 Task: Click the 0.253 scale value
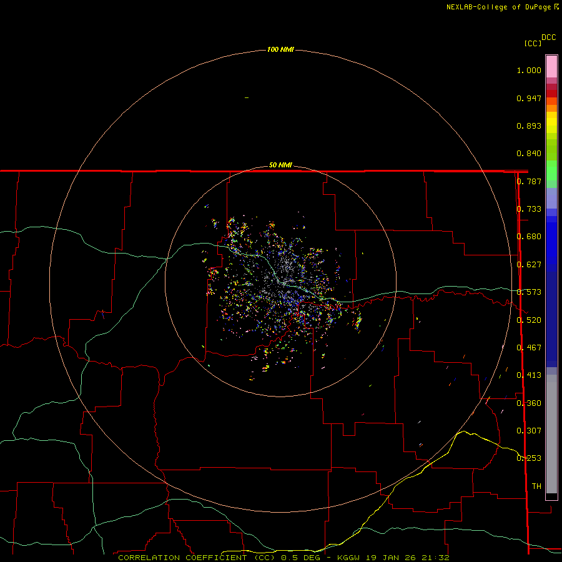[529, 458]
